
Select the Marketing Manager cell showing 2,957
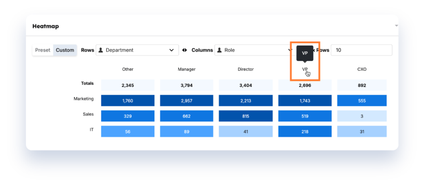click(187, 101)
